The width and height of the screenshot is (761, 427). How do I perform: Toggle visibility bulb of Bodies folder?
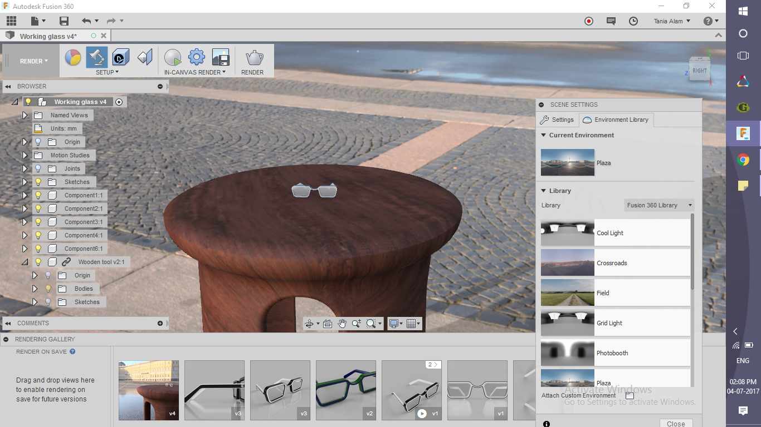pos(48,289)
